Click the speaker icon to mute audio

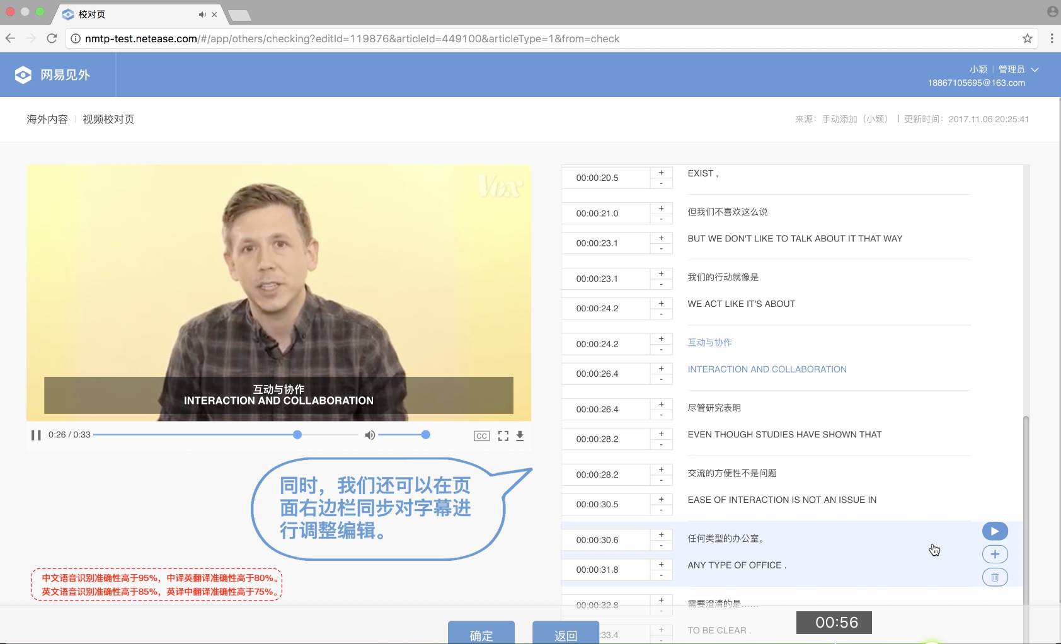(x=370, y=435)
